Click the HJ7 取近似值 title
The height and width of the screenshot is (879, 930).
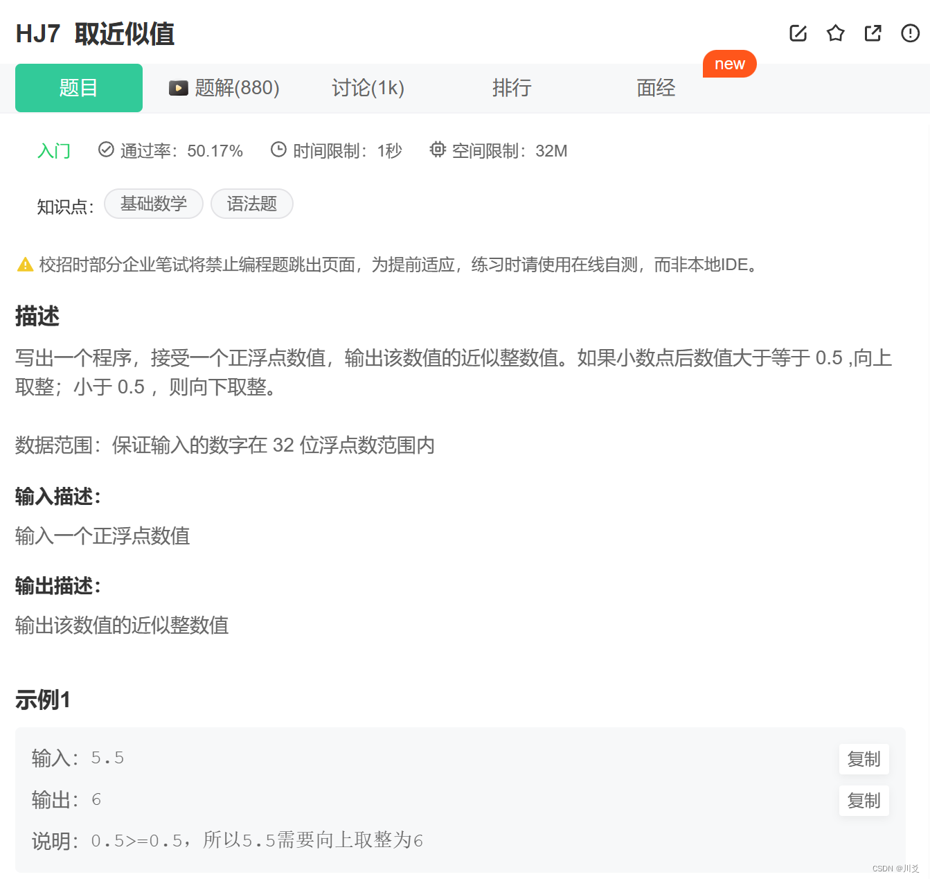(x=95, y=34)
